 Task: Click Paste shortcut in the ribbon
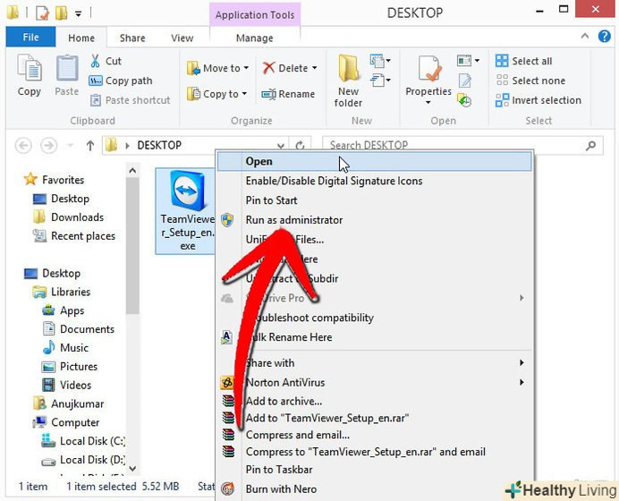tap(131, 100)
